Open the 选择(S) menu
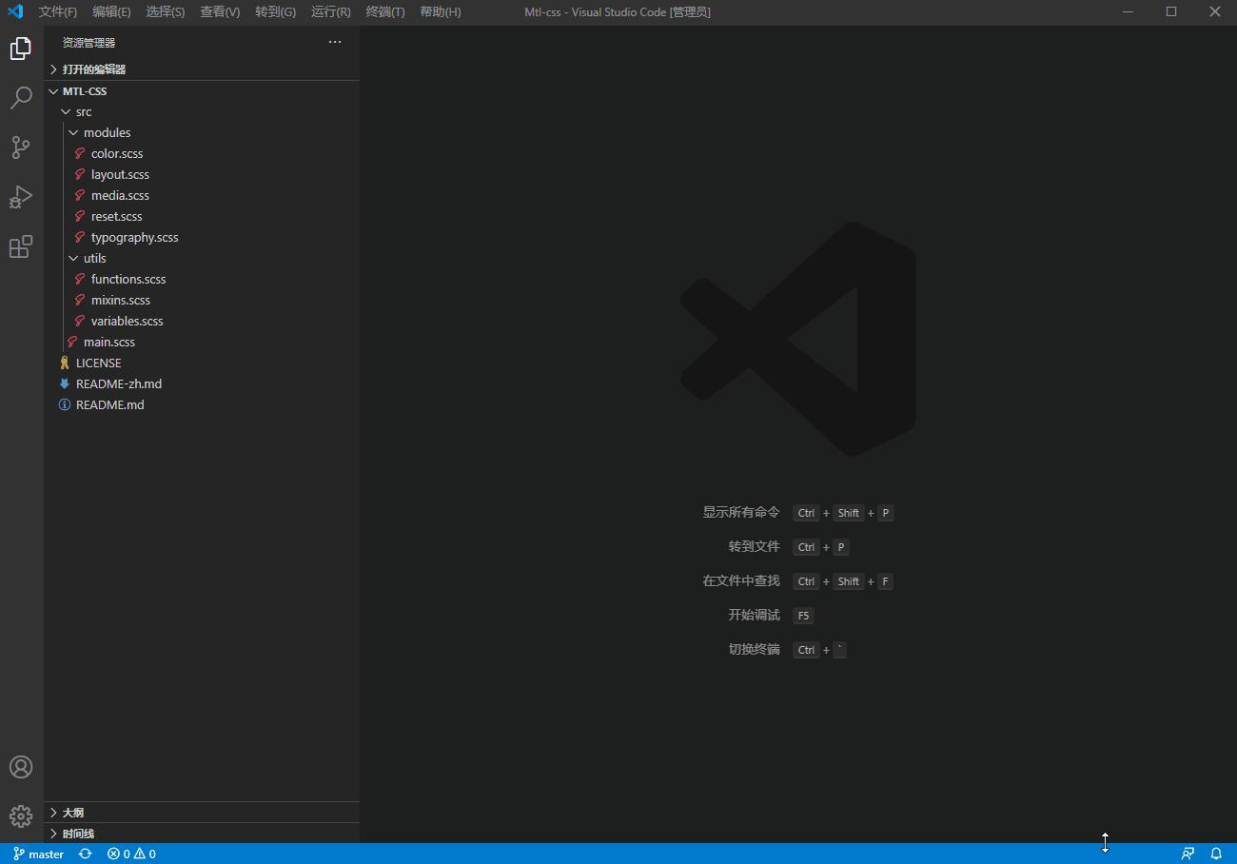 [166, 11]
